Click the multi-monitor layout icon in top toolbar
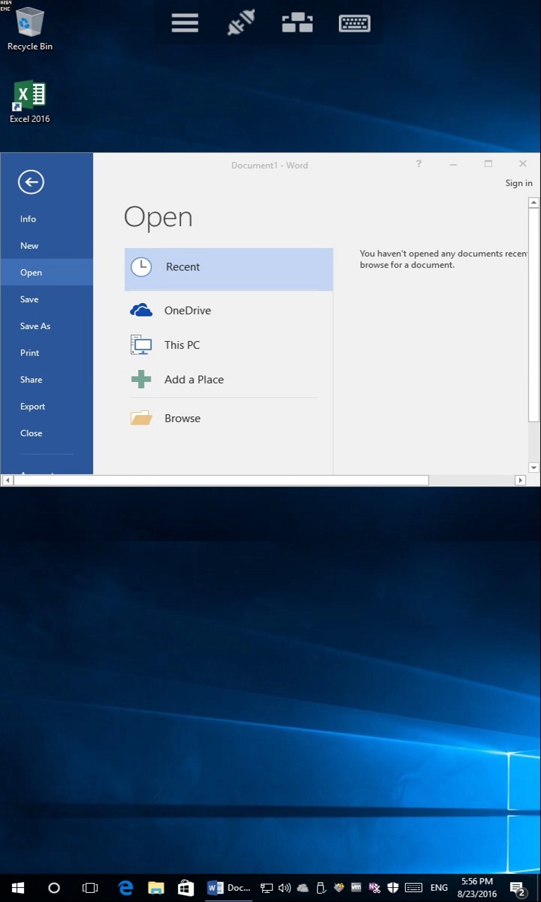 coord(297,23)
